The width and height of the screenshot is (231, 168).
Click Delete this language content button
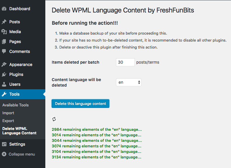click(x=80, y=103)
